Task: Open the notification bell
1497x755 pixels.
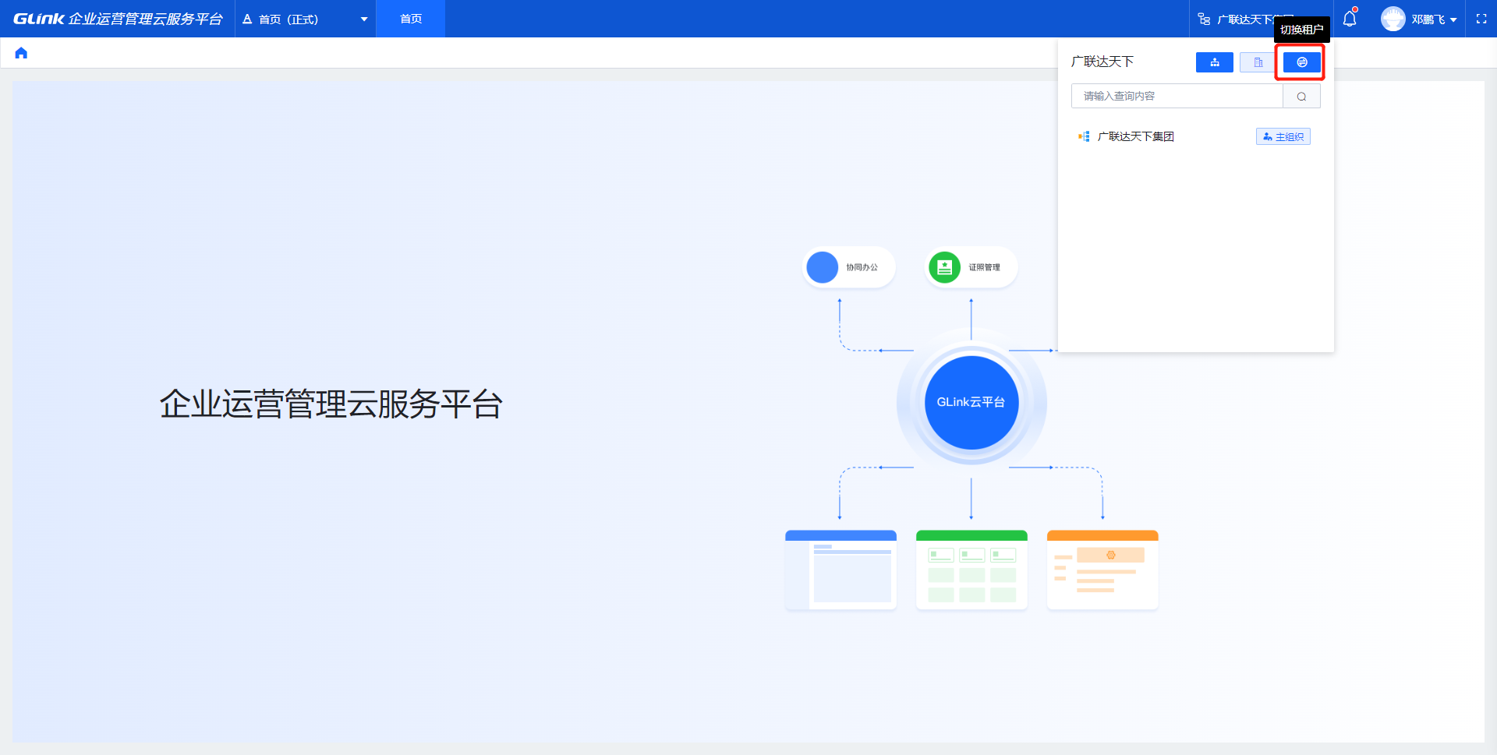Action: [x=1350, y=19]
